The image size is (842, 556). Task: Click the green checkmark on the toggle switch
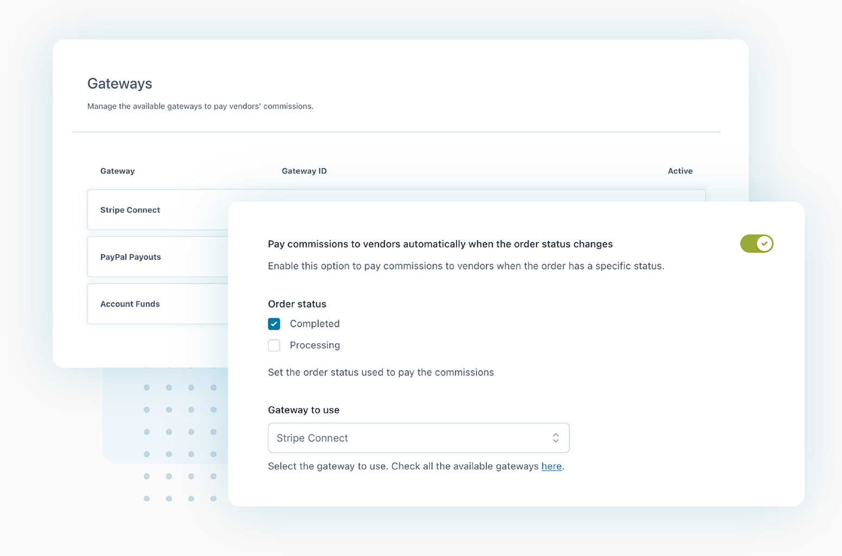[763, 243]
